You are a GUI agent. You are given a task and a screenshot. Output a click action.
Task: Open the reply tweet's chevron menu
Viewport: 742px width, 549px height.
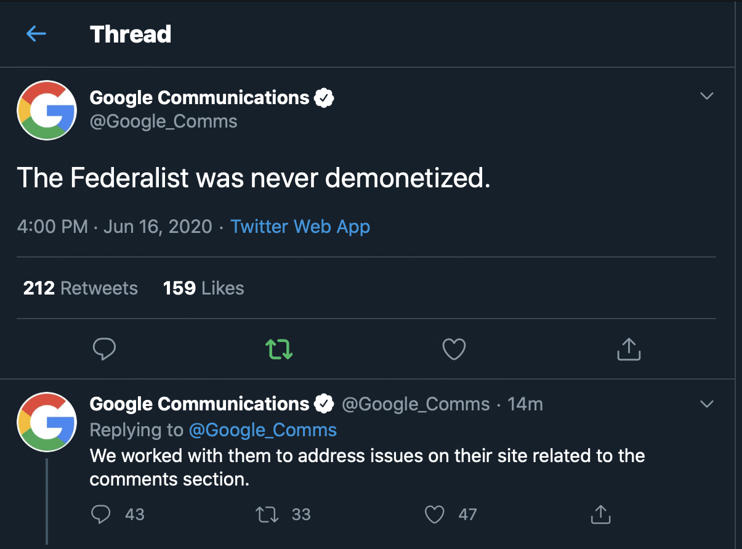707,404
